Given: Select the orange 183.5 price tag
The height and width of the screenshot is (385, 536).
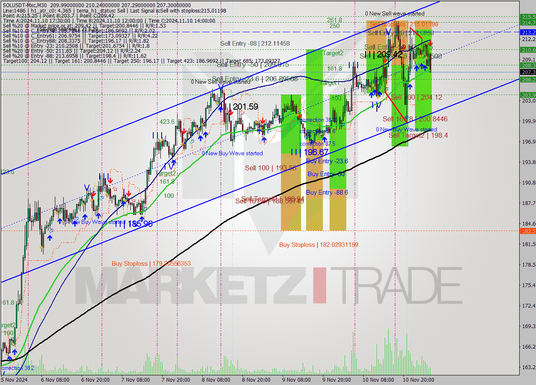Looking at the screenshot, I should (x=528, y=231).
